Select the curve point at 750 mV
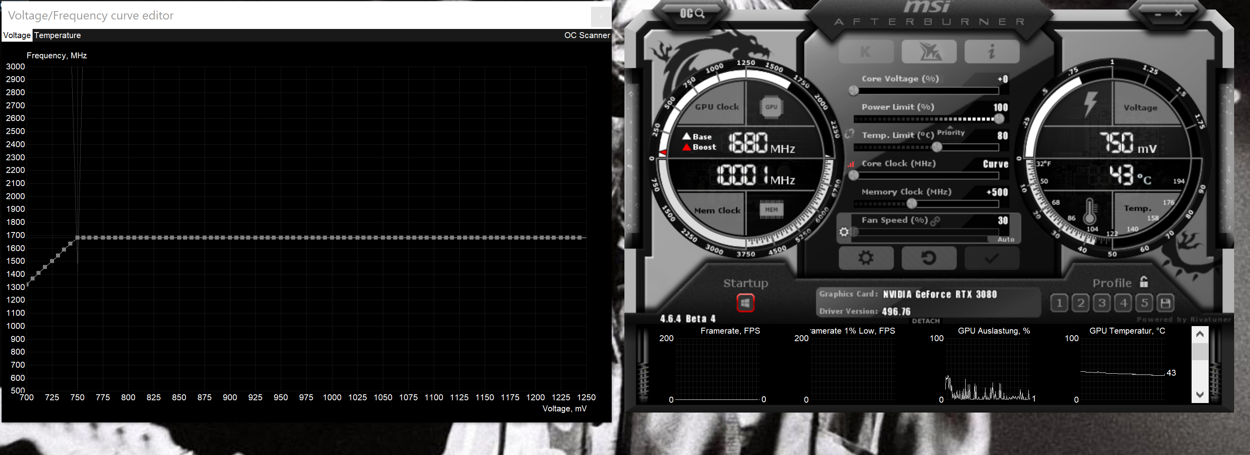 click(x=77, y=238)
